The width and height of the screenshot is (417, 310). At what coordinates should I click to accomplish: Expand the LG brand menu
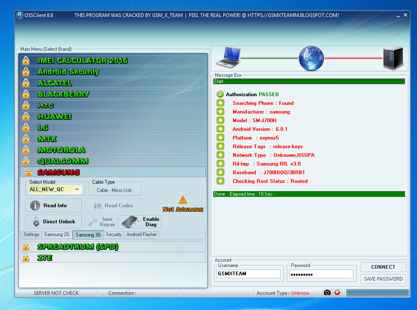point(113,128)
